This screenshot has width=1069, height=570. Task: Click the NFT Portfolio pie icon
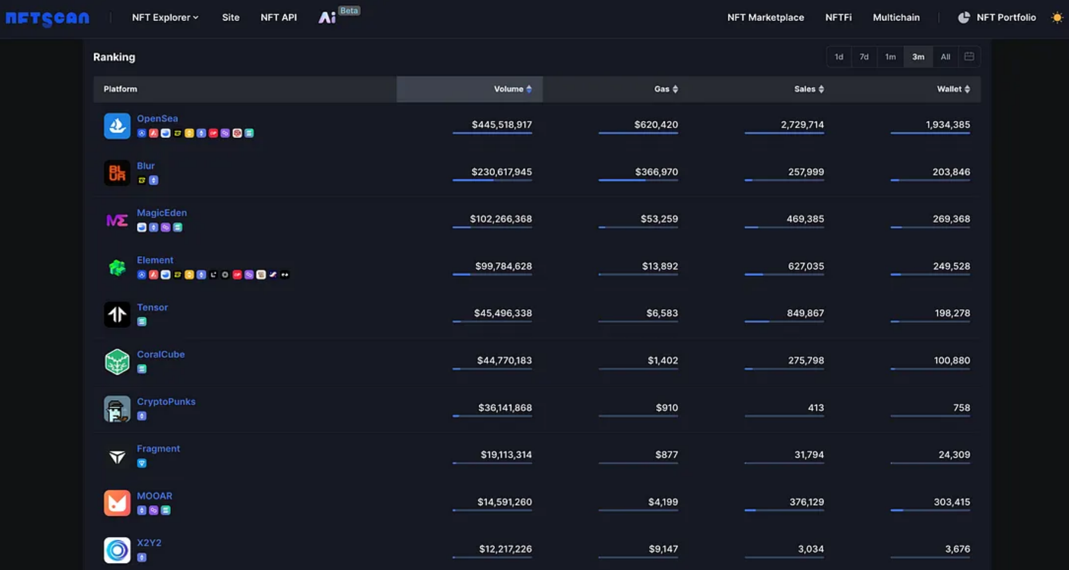click(x=963, y=18)
